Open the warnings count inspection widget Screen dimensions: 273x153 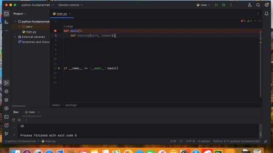[250, 21]
